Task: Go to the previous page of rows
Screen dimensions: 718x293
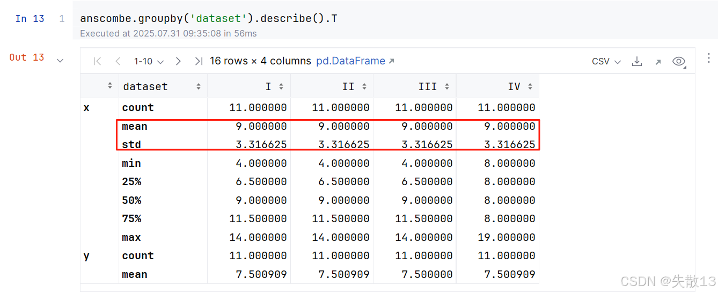Action: pyautogui.click(x=118, y=61)
